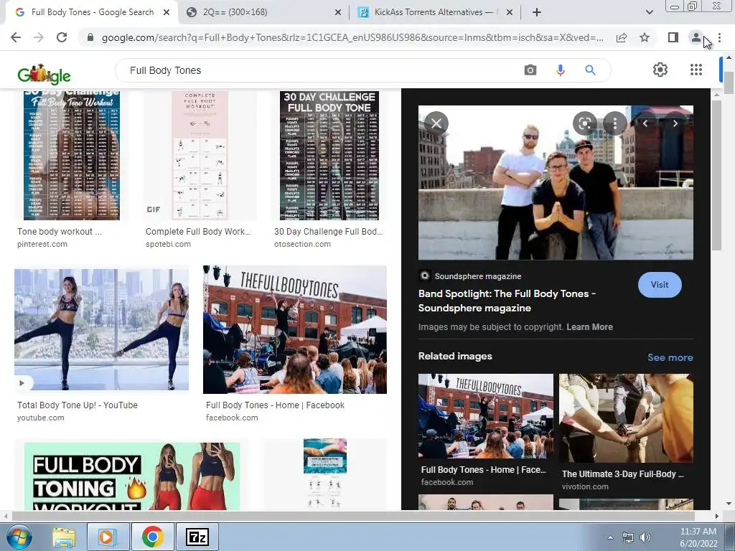Click 'Full Body Tones - Home | Facebook' caption
Image resolution: width=735 pixels, height=551 pixels.
point(275,405)
